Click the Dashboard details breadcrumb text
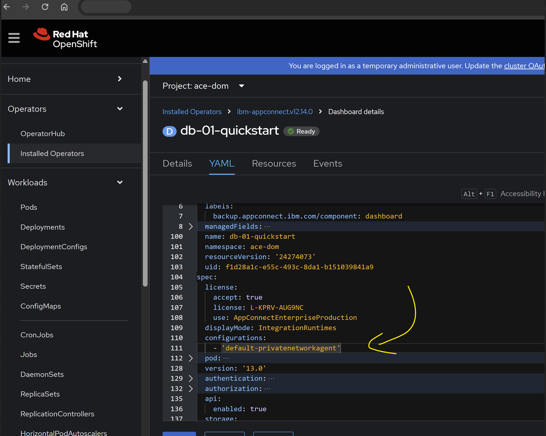The width and height of the screenshot is (546, 436). [356, 111]
